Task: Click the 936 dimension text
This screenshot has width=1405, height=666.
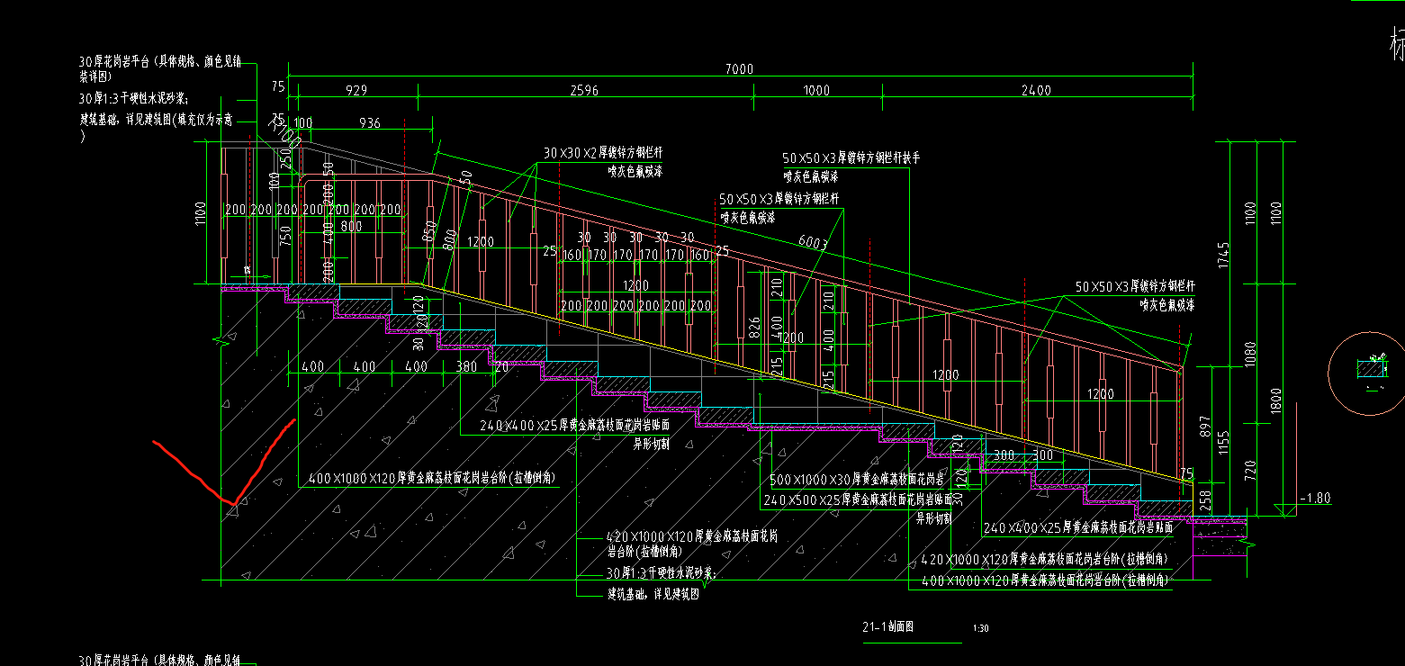Action: 370,122
